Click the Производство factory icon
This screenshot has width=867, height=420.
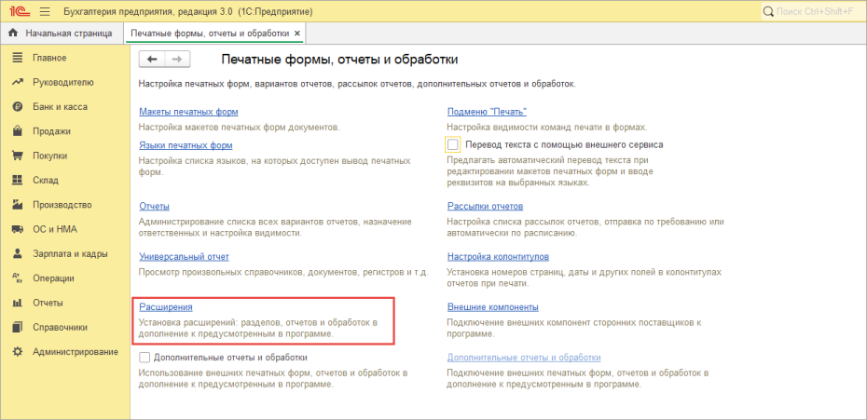(18, 205)
